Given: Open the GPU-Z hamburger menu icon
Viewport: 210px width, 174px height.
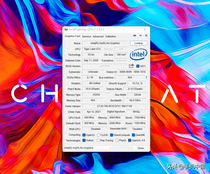Looking at the screenshot, I should tap(146, 36).
